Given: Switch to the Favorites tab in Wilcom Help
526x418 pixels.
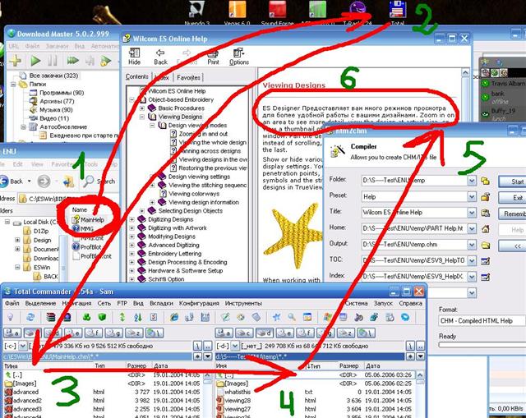Looking at the screenshot, I should click(188, 77).
